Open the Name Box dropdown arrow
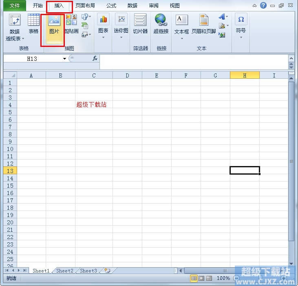The image size is (298, 286). [65, 59]
